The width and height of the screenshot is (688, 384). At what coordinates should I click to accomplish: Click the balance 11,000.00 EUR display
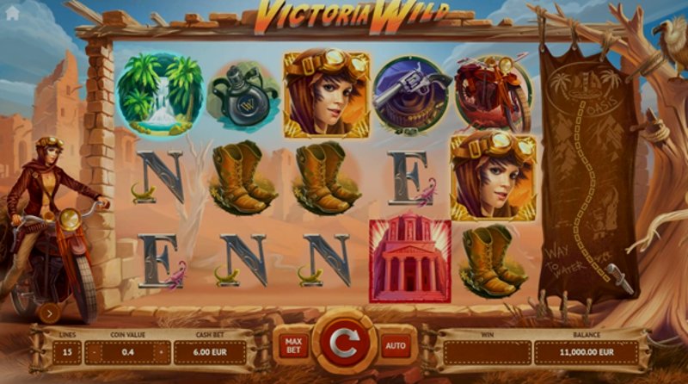point(587,352)
